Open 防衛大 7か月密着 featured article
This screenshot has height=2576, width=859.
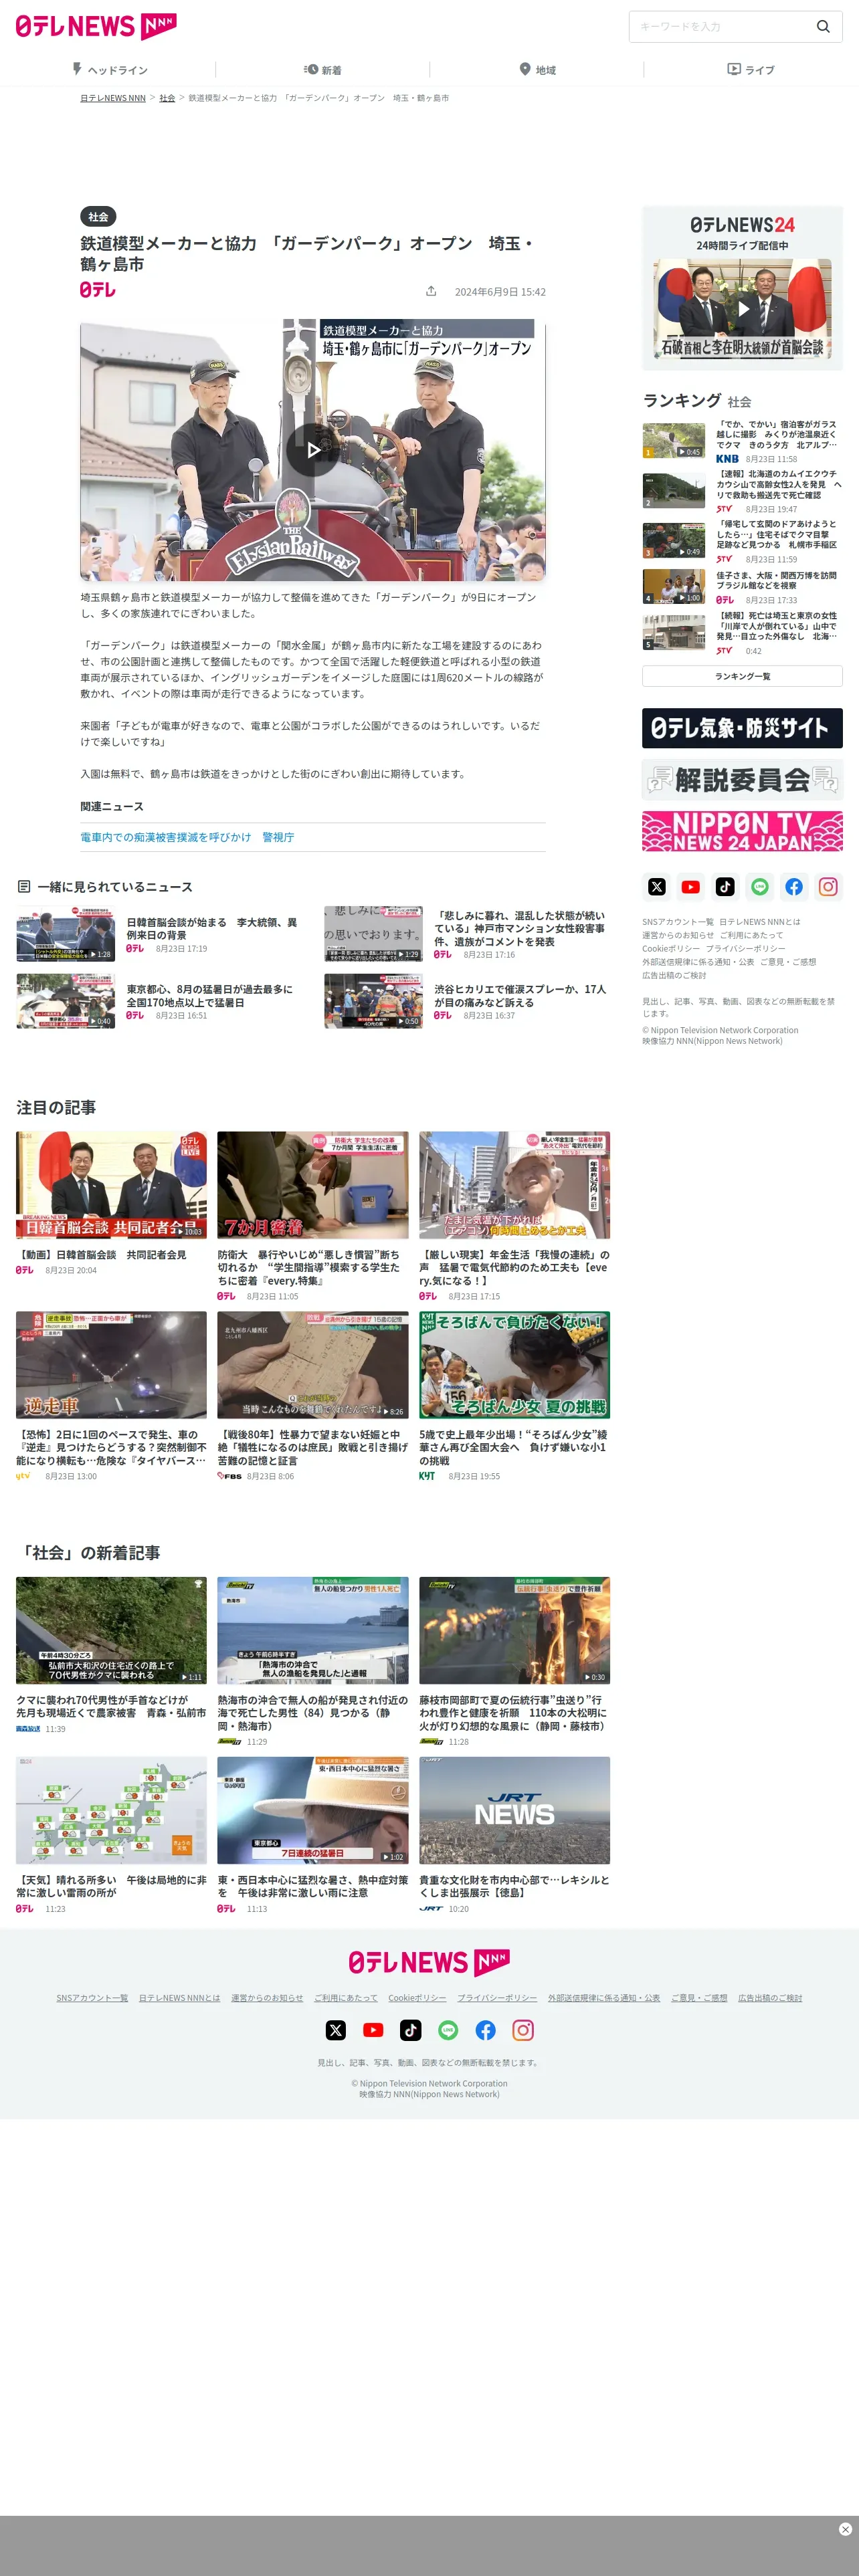point(313,1216)
